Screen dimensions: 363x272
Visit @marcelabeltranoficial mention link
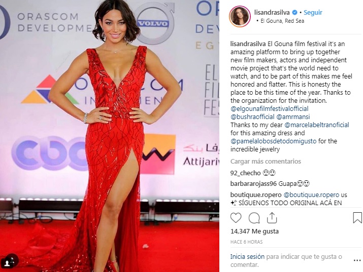(316, 125)
